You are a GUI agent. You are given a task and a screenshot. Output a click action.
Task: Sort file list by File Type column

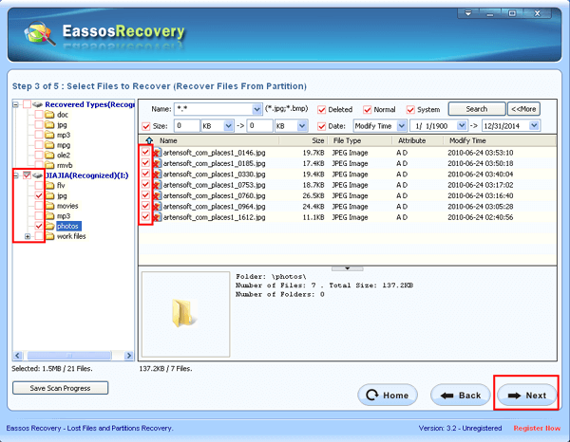click(347, 140)
